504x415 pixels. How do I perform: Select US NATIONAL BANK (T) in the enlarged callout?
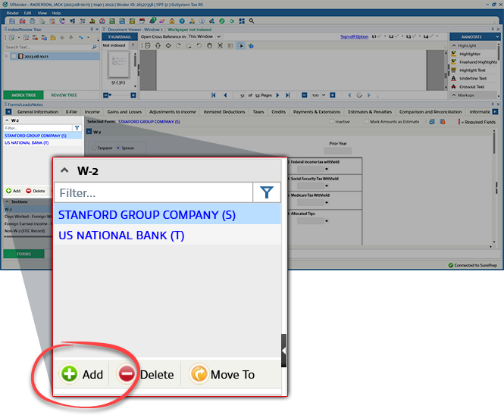click(167, 235)
